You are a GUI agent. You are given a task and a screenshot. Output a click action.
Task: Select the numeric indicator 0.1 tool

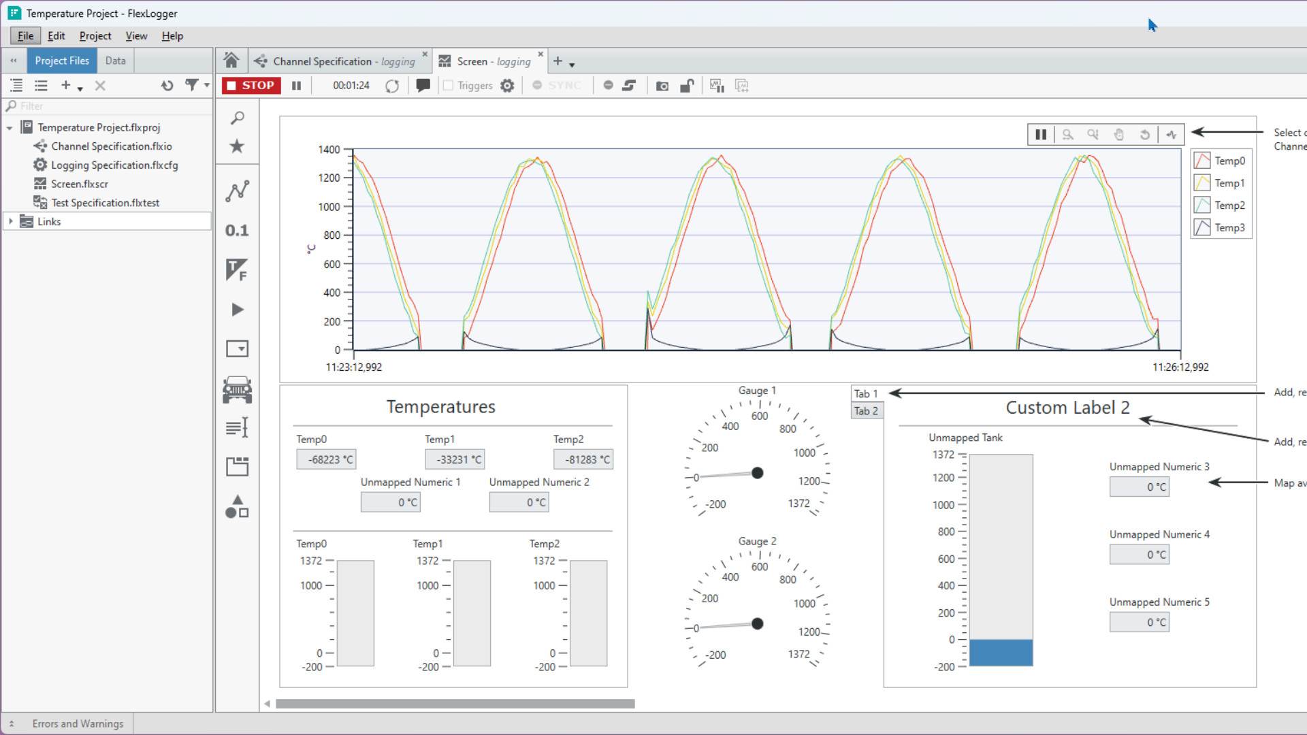(x=237, y=231)
